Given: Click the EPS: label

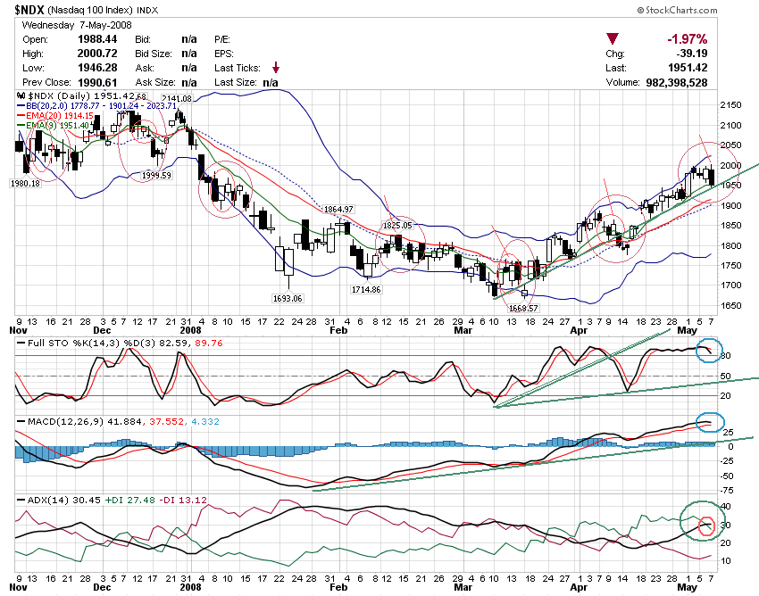Looking at the screenshot, I should click(224, 54).
